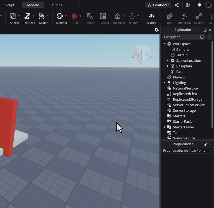This screenshot has width=214, height=208.
Task: Open the share icon beside Colaborar
Action: (x=177, y=5)
